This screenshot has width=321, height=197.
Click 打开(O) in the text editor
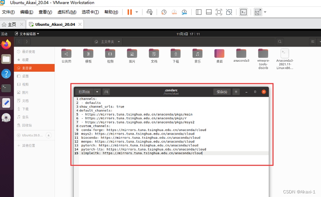click(84, 92)
